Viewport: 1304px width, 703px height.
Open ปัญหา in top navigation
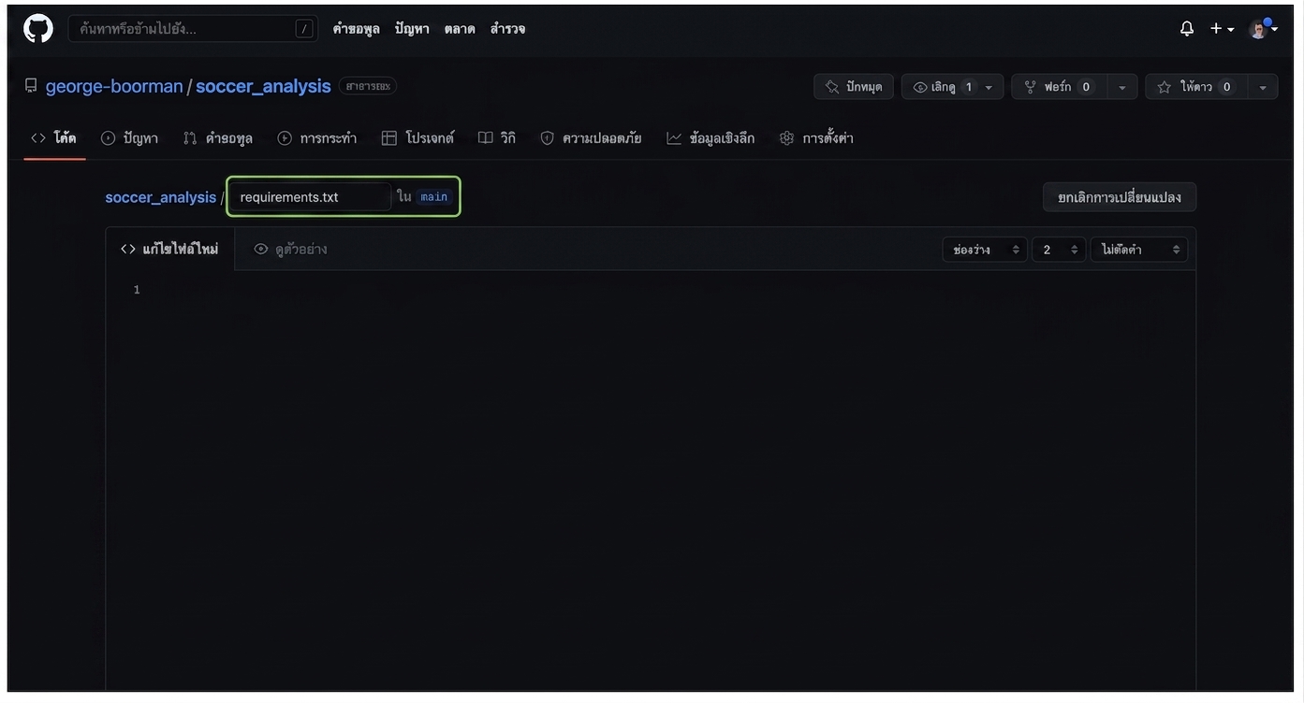pyautogui.click(x=412, y=29)
